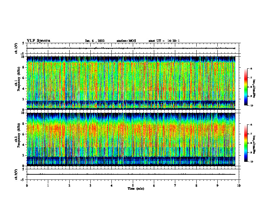Viewport: 269px width, 208px height.
Task: Click the ch.3(V) waveform trace line
Action: tap(131, 174)
